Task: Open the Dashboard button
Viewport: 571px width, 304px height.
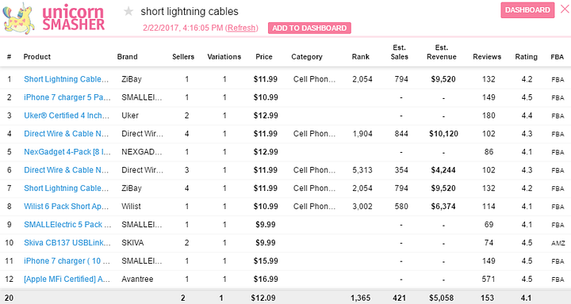Action: (x=527, y=10)
